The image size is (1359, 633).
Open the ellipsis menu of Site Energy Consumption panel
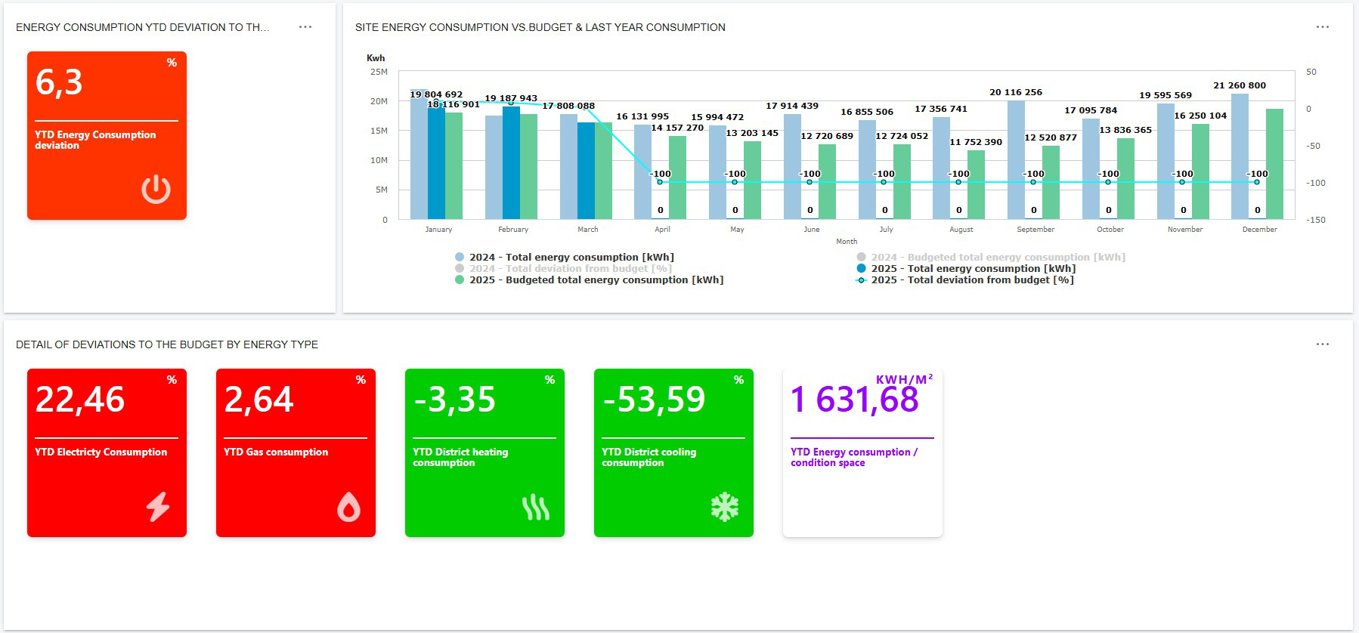pyautogui.click(x=1323, y=27)
